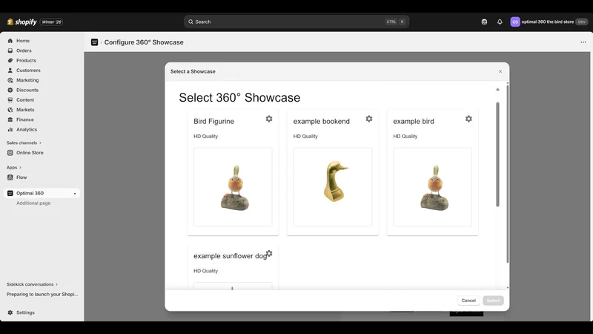Expand Sidekick conversations section
The height and width of the screenshot is (334, 593).
(32, 284)
